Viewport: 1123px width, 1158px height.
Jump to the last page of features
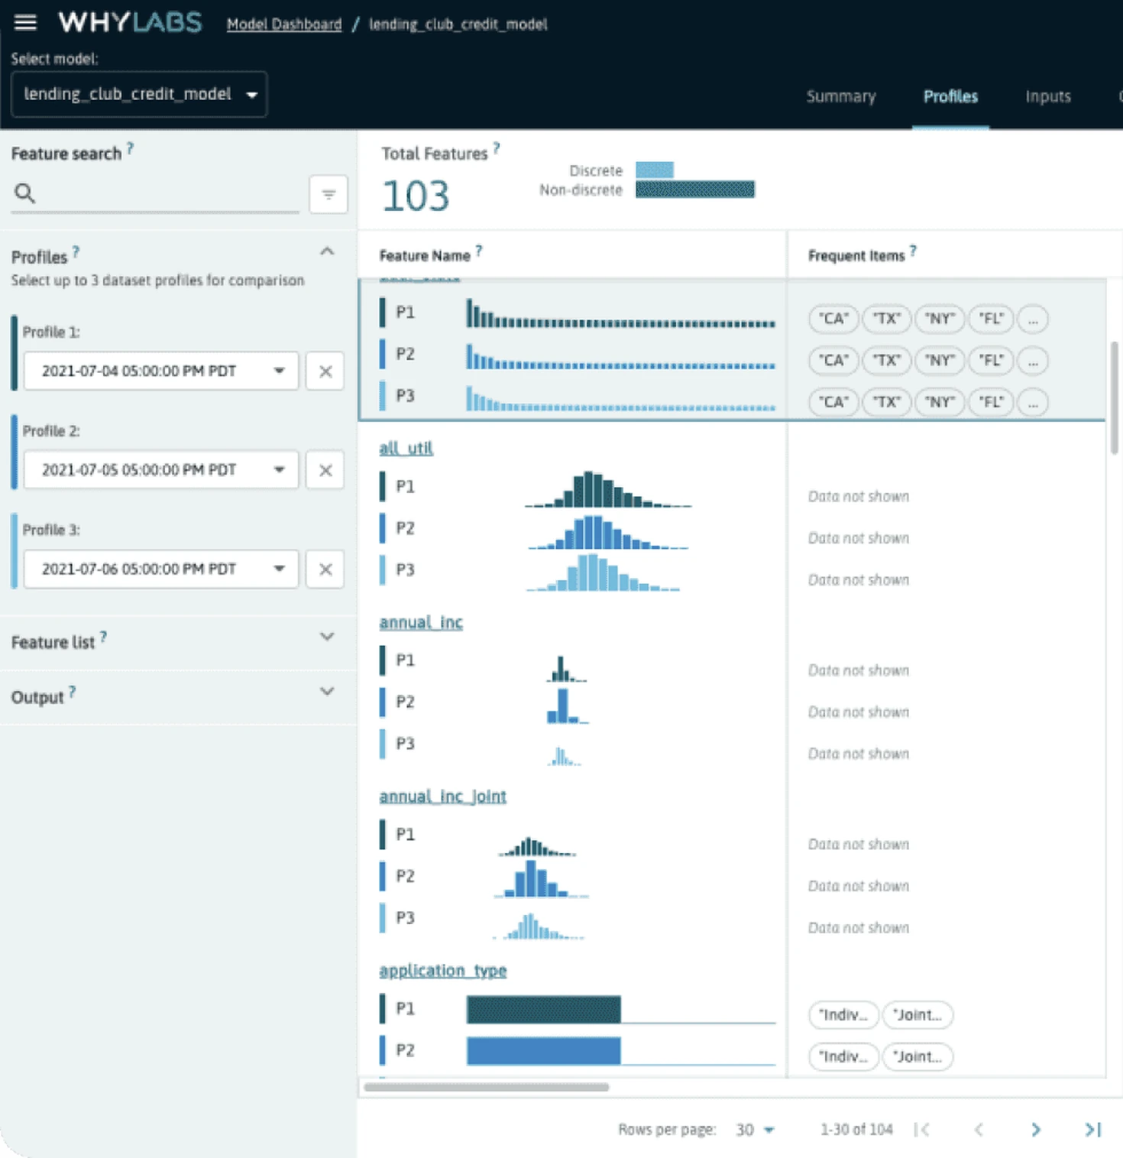coord(1093,1129)
